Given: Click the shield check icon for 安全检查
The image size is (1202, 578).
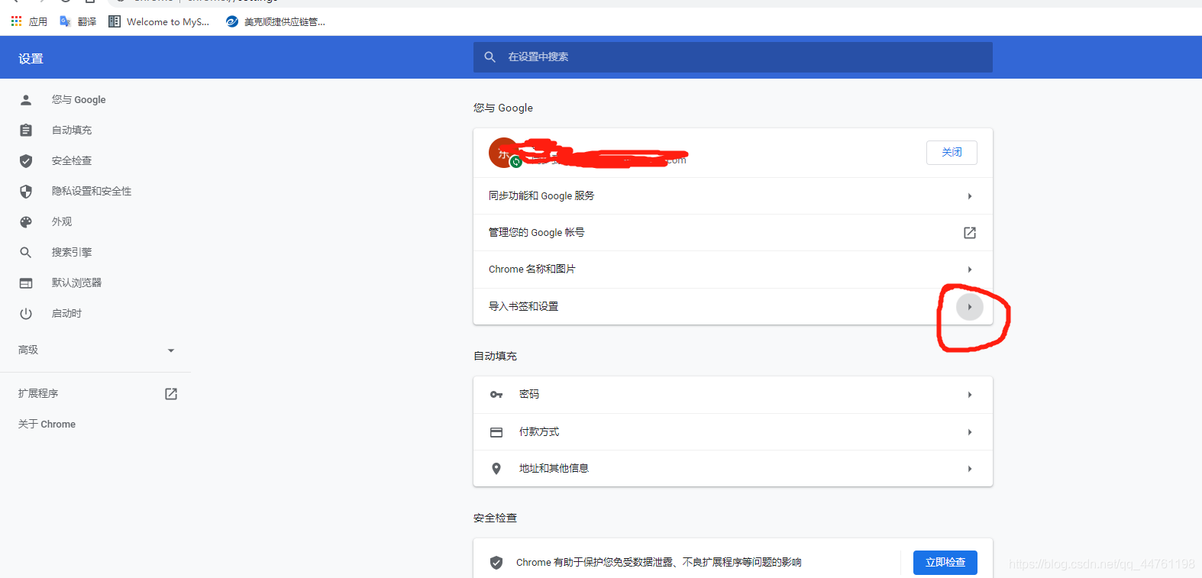Looking at the screenshot, I should click(26, 161).
